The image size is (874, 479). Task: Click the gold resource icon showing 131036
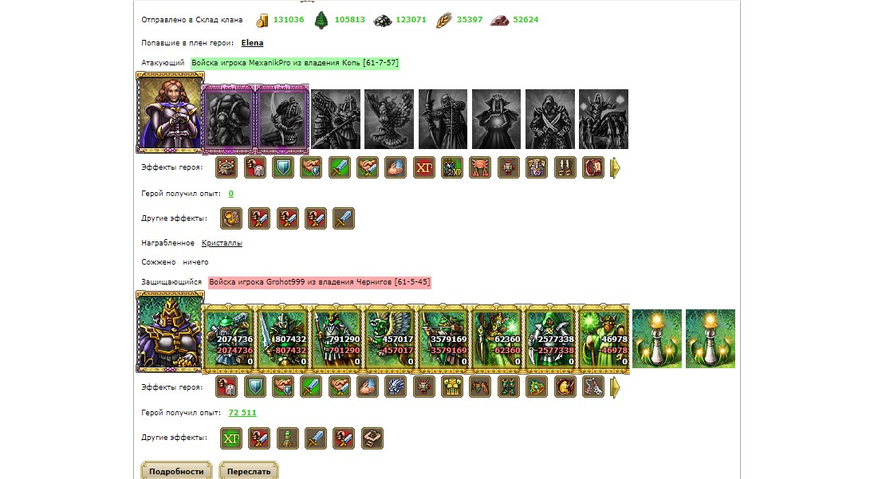click(262, 21)
